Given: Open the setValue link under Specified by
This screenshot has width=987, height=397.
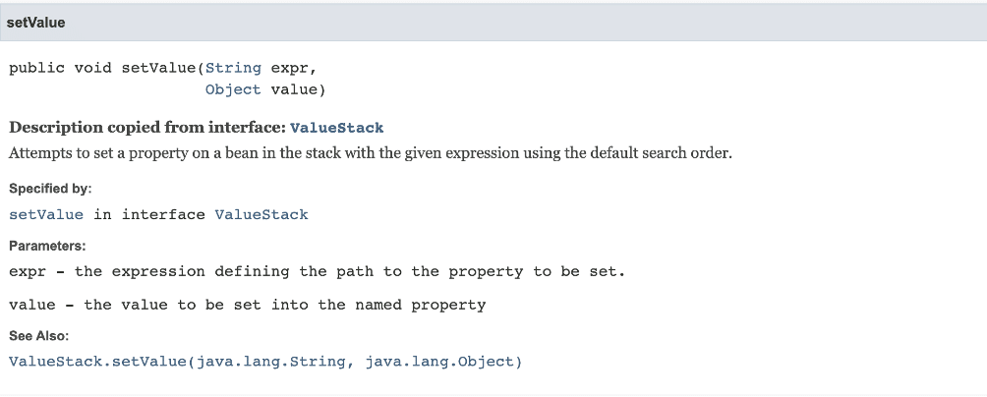Looking at the screenshot, I should pos(46,214).
